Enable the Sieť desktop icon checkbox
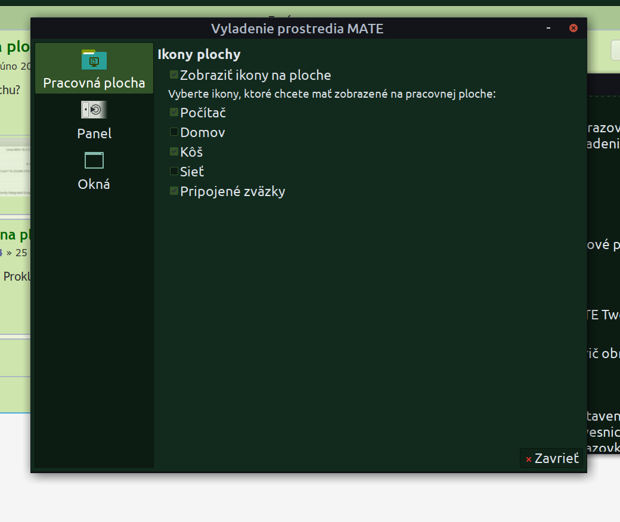Image resolution: width=620 pixels, height=522 pixels. point(174,172)
